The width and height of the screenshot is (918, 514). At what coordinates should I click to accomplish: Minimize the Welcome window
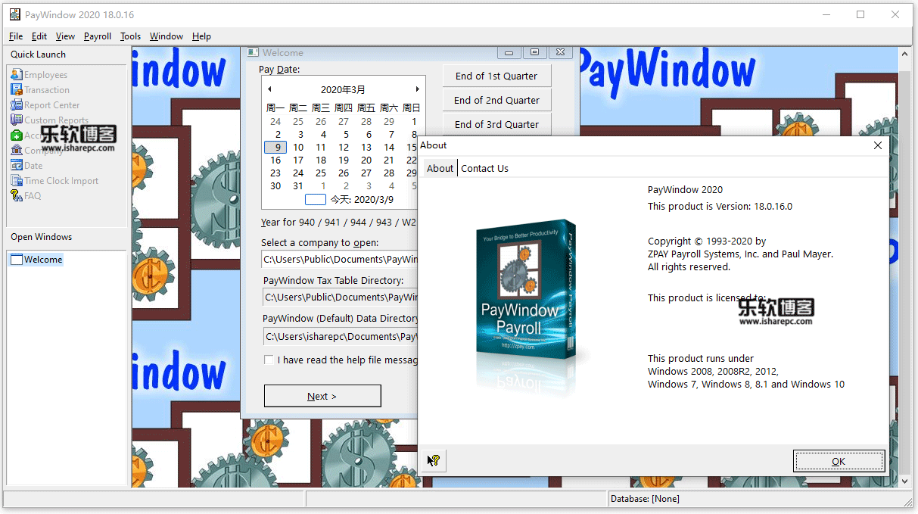tap(509, 52)
